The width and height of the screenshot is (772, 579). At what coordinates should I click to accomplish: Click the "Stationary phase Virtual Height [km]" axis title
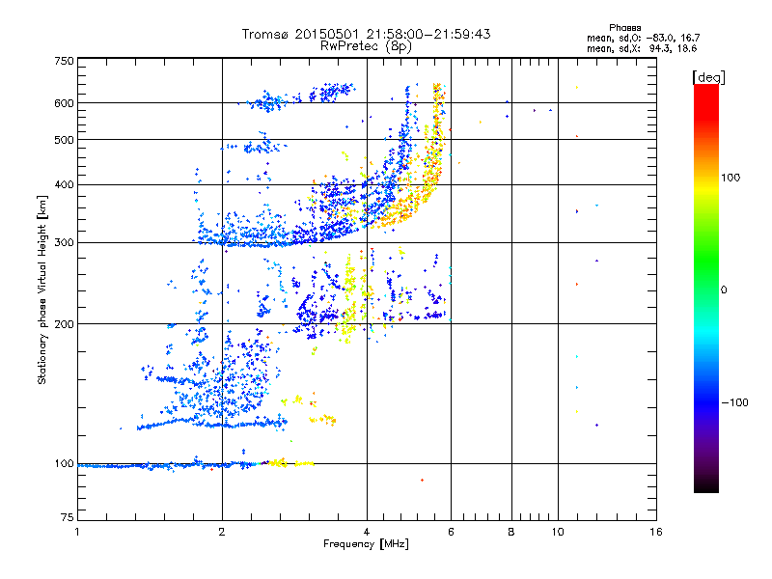click(42, 289)
